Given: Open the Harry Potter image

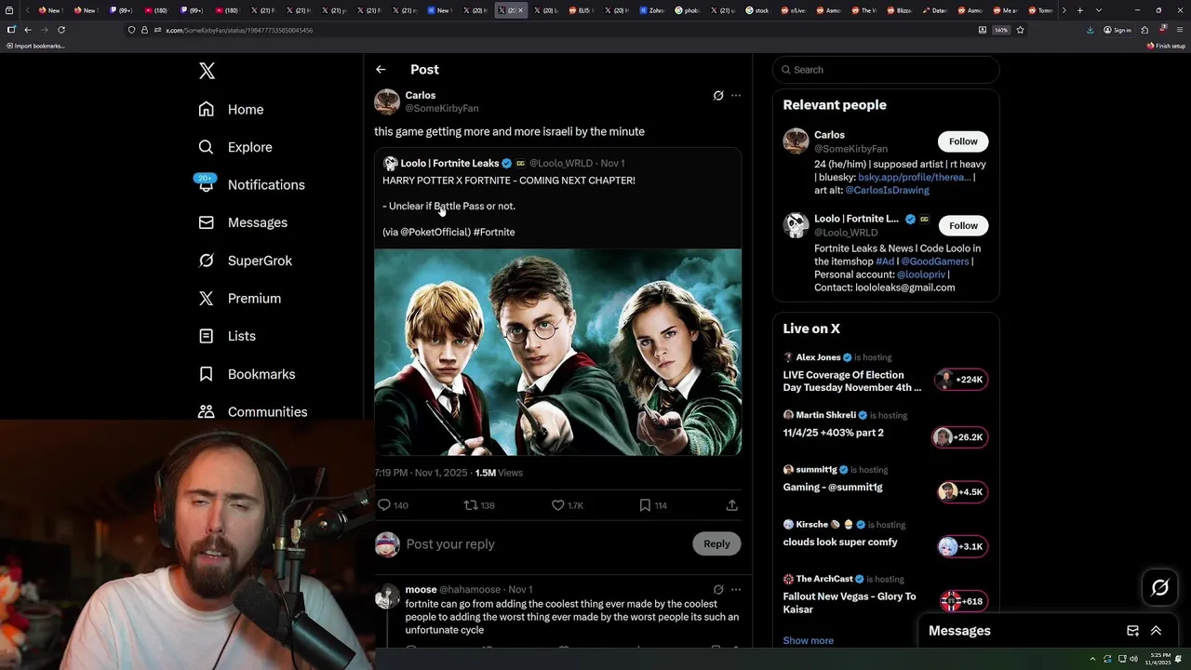Looking at the screenshot, I should pyautogui.click(x=558, y=352).
